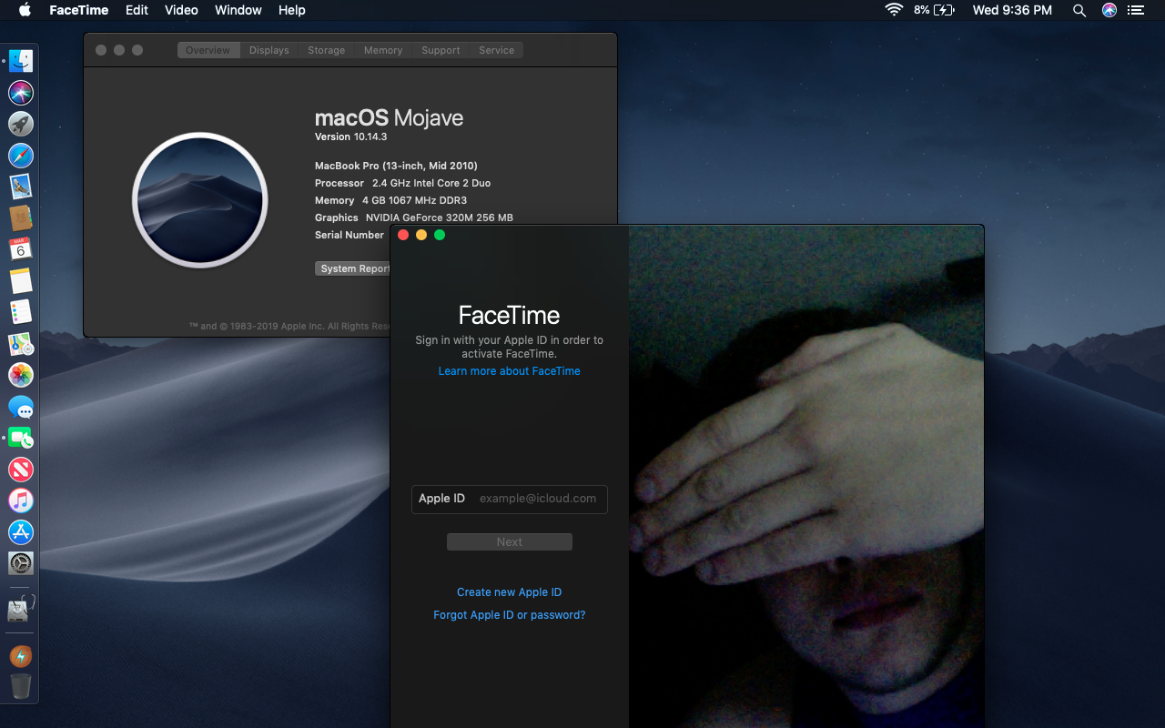Viewport: 1165px width, 728px height.
Task: Open Finder from the dock
Action: click(x=21, y=61)
